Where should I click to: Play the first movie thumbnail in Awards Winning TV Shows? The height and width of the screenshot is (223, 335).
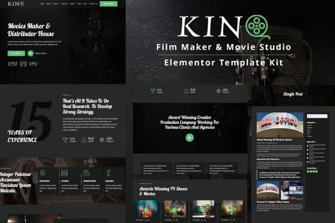146,210
